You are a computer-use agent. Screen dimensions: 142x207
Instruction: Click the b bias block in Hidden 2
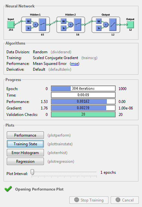click(64, 28)
